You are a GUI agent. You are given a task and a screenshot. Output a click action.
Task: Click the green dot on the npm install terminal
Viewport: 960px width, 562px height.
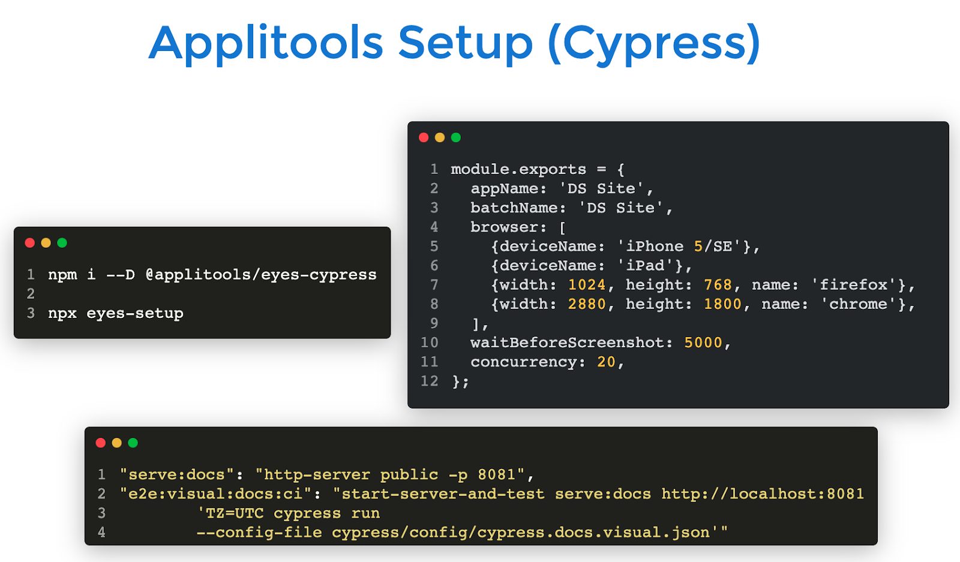(x=62, y=243)
